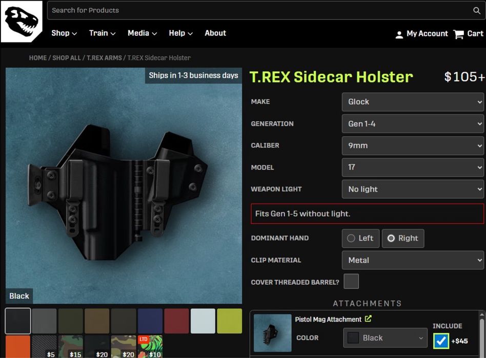
Task: Uncheck the Include Pistol Mag Attachment checkbox
Action: [441, 341]
